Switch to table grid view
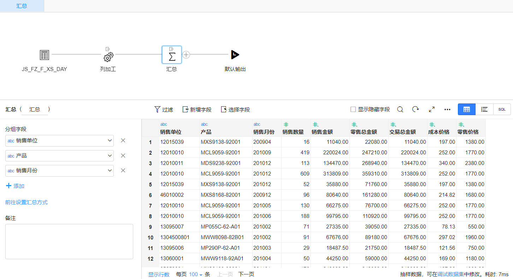The image size is (513, 279). [x=466, y=109]
